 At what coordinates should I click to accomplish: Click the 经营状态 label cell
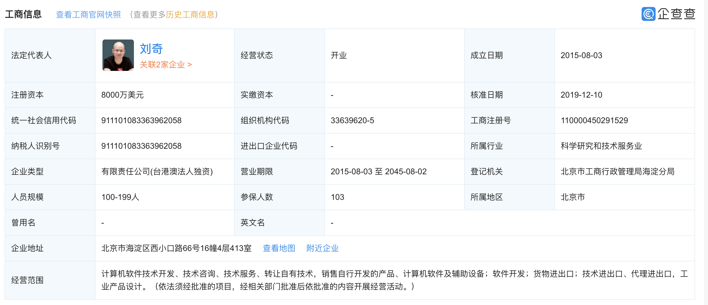(x=279, y=55)
